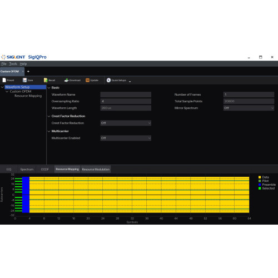Open the Multicarrier Enabled dropdown

(x=126, y=138)
